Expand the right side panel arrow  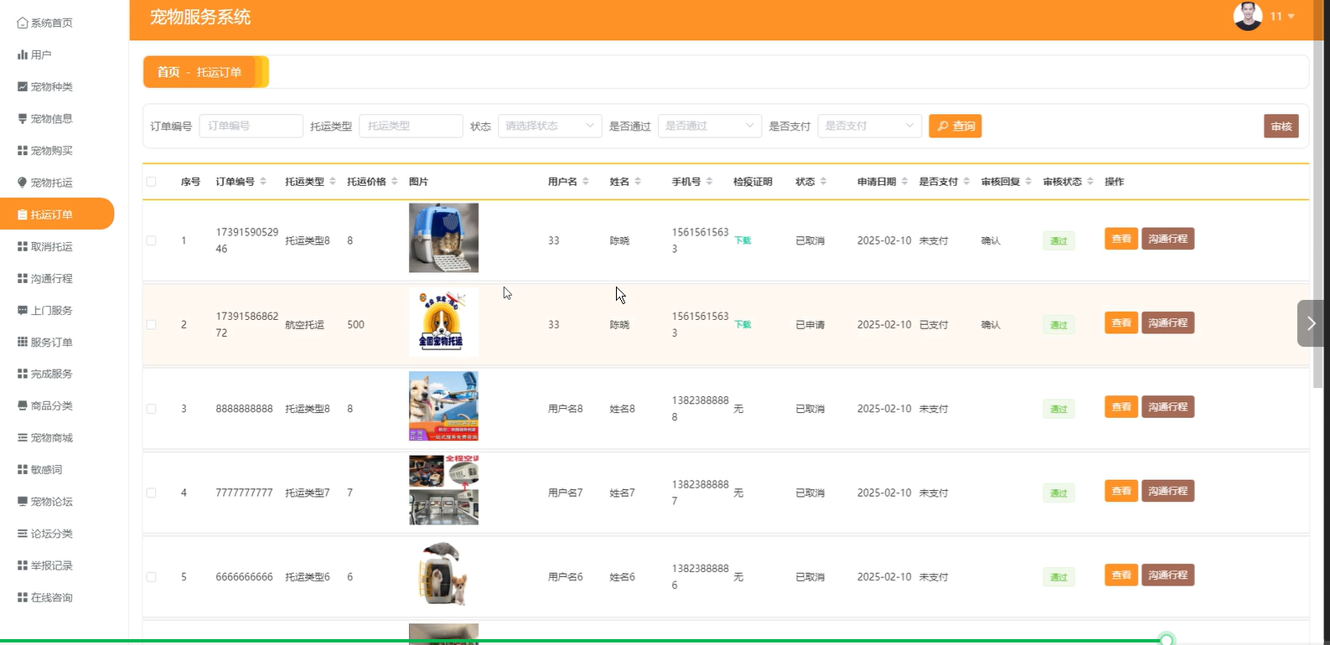pos(1311,323)
